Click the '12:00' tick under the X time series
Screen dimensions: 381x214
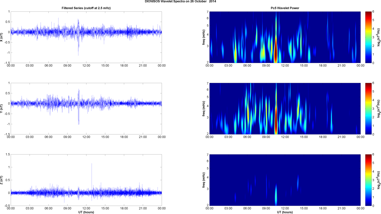(x=86, y=66)
